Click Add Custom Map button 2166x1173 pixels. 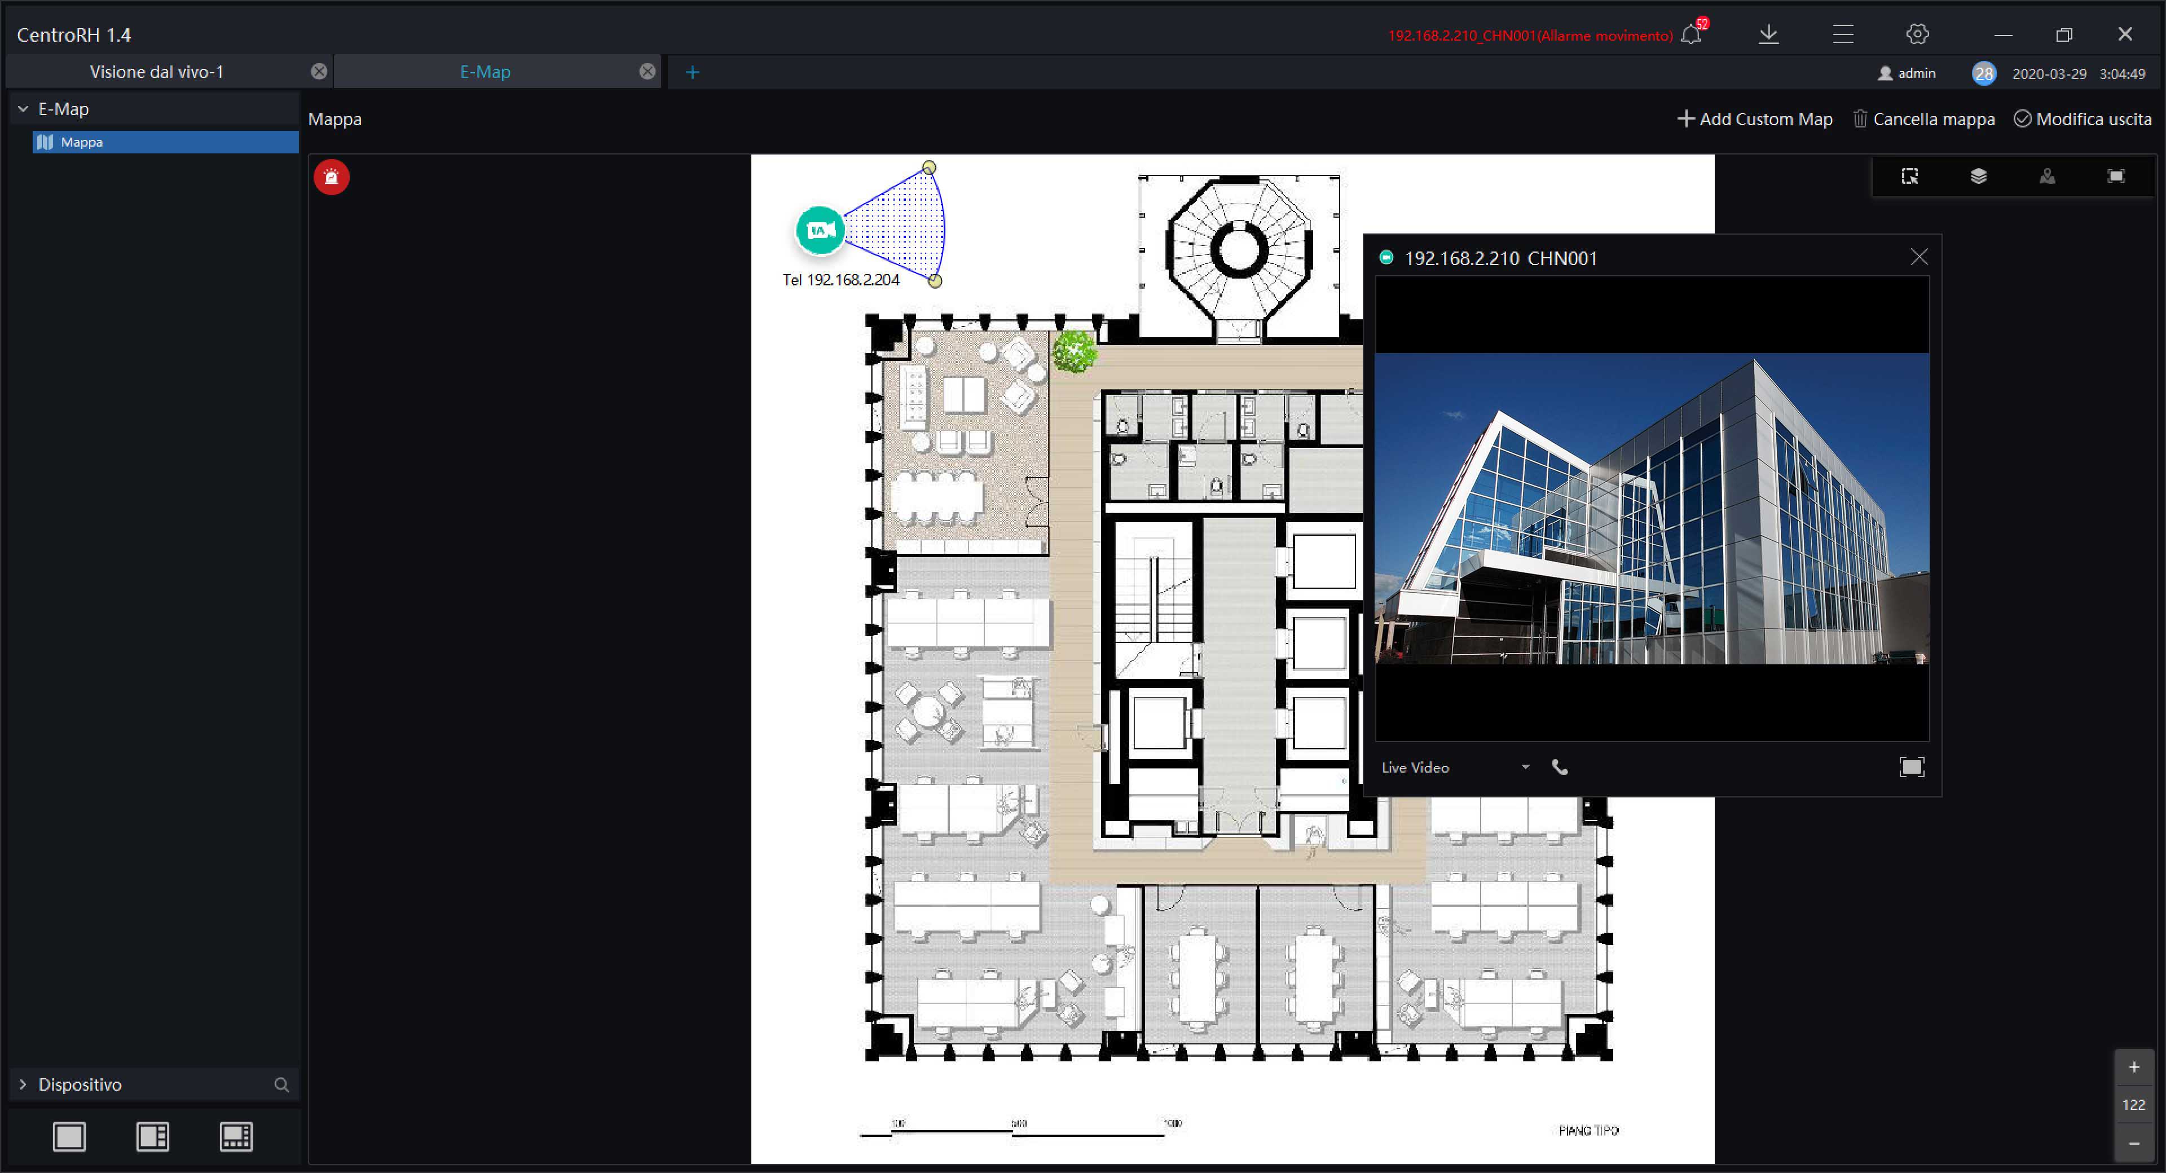[x=1755, y=120]
